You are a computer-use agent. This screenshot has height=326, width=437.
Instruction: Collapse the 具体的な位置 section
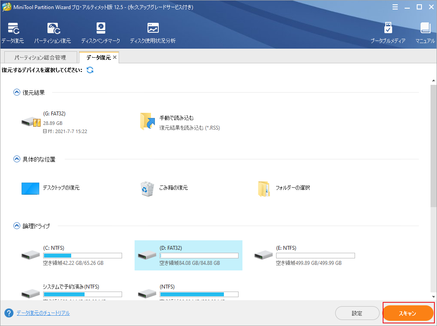tap(17, 159)
